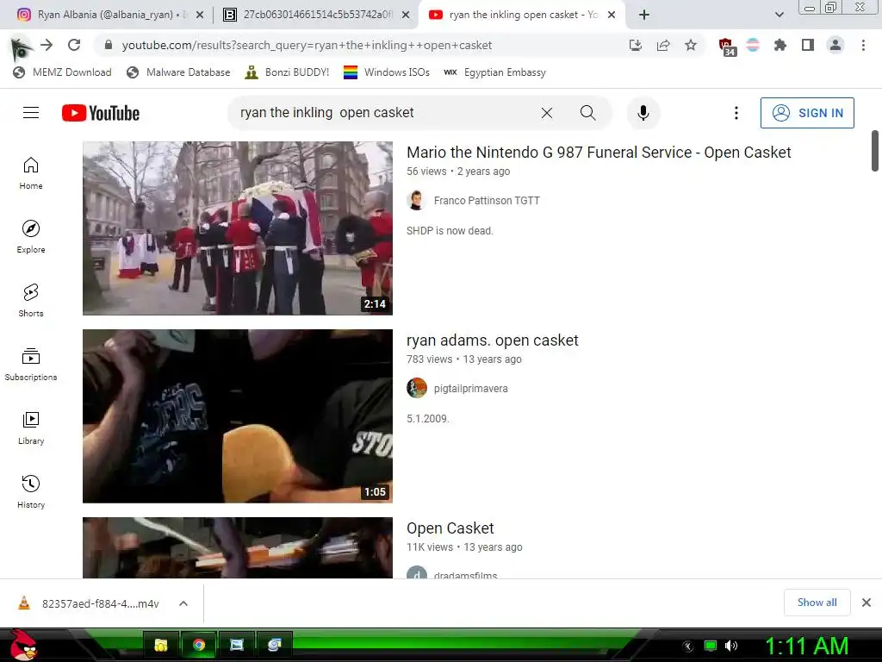Click the Angry Birds start button
882x662 pixels.
point(23,645)
